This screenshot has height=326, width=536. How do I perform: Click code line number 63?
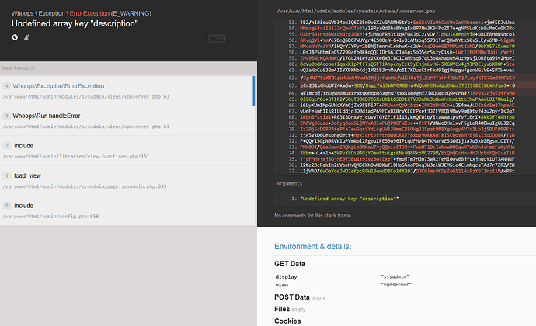pyautogui.click(x=293, y=85)
